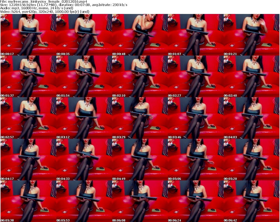Select the frame at 00:02:57
The height and width of the screenshot is (222, 280).
point(28,118)
